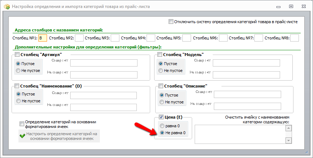Image resolution: width=313 pixels, height=158 pixels.
Task: Toggle the Столбец "Артикул" checkbox
Action: pyautogui.click(x=17, y=55)
